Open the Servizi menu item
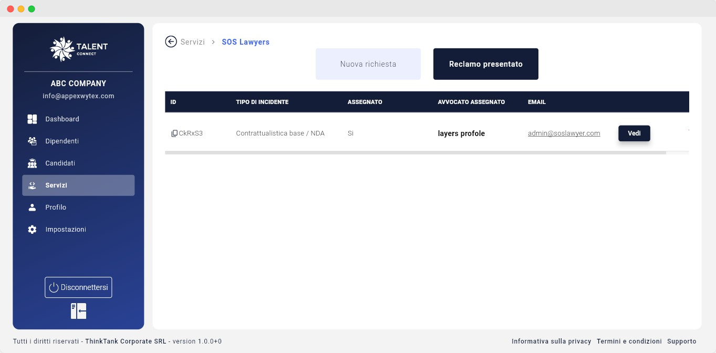 tap(78, 185)
